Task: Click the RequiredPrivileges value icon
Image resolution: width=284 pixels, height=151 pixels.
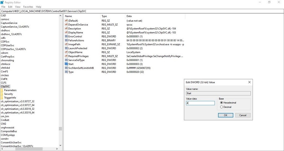Action: click(66, 56)
